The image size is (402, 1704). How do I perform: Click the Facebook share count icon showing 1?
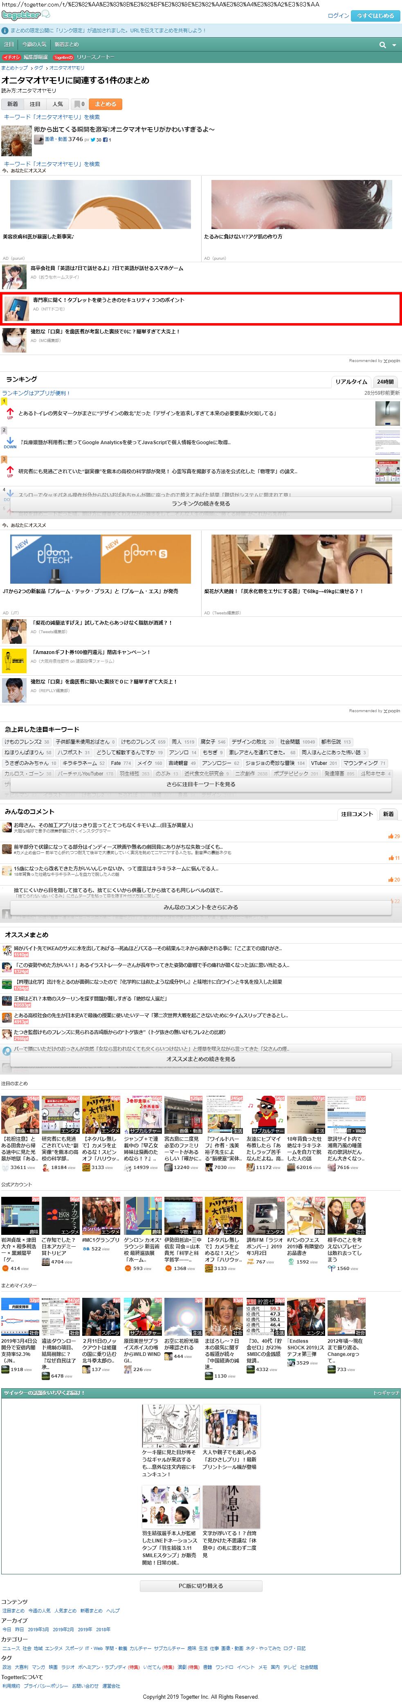pos(107,139)
